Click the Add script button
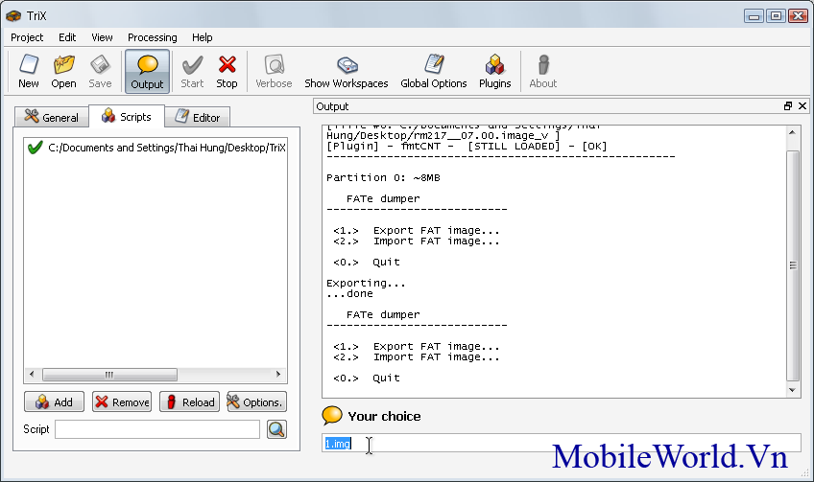 [54, 402]
